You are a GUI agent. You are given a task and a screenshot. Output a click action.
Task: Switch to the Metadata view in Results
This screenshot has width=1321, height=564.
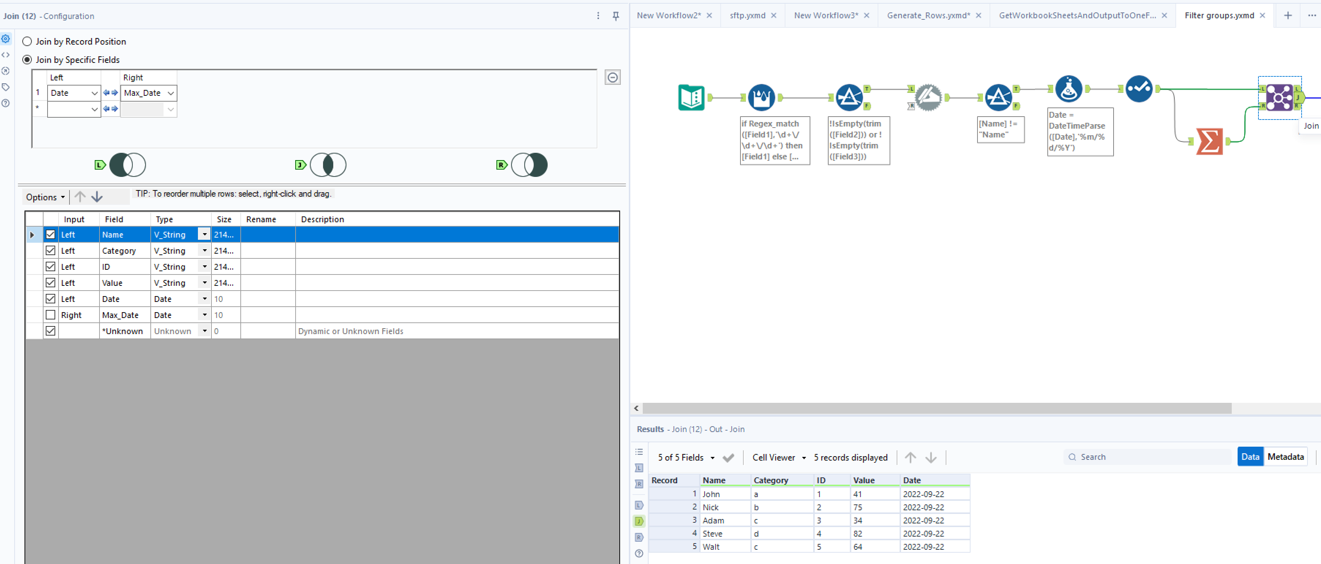(1286, 457)
